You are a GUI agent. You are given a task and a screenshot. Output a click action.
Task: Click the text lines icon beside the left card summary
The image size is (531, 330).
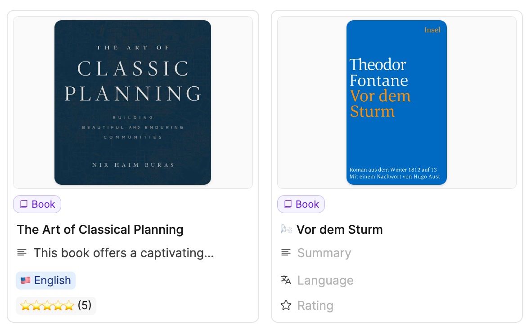pyautogui.click(x=22, y=253)
